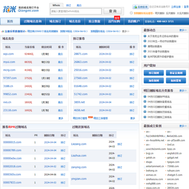Image resolution: width=189 pixels, height=189 pixels.
Task: Click number 1 icon beside 关于我司业务迁移合并的通知
Action: 145,36
